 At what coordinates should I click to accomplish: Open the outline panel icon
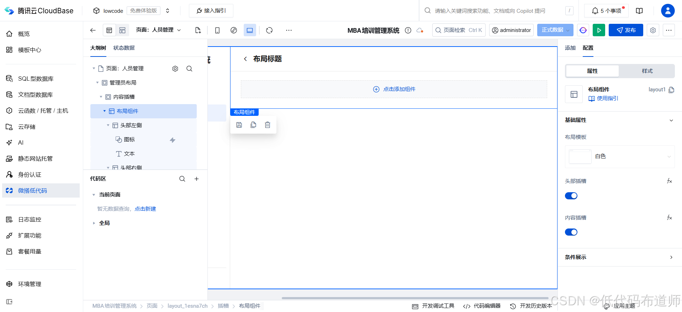click(x=109, y=30)
